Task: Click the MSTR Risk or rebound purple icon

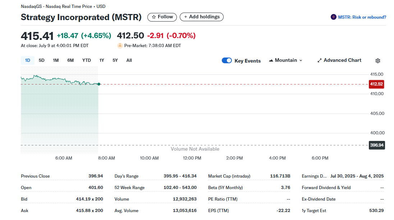Action: (334, 17)
